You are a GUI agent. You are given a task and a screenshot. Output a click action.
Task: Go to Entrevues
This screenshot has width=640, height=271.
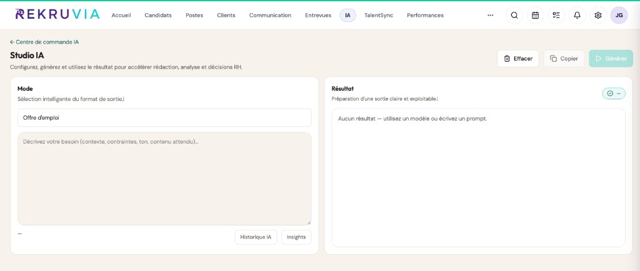(x=318, y=16)
